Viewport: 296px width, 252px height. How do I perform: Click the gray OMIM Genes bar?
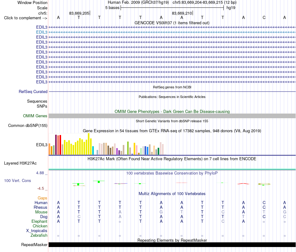pyautogui.click(x=172, y=116)
